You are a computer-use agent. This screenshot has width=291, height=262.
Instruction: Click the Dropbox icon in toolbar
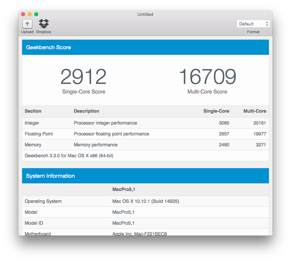tap(44, 24)
